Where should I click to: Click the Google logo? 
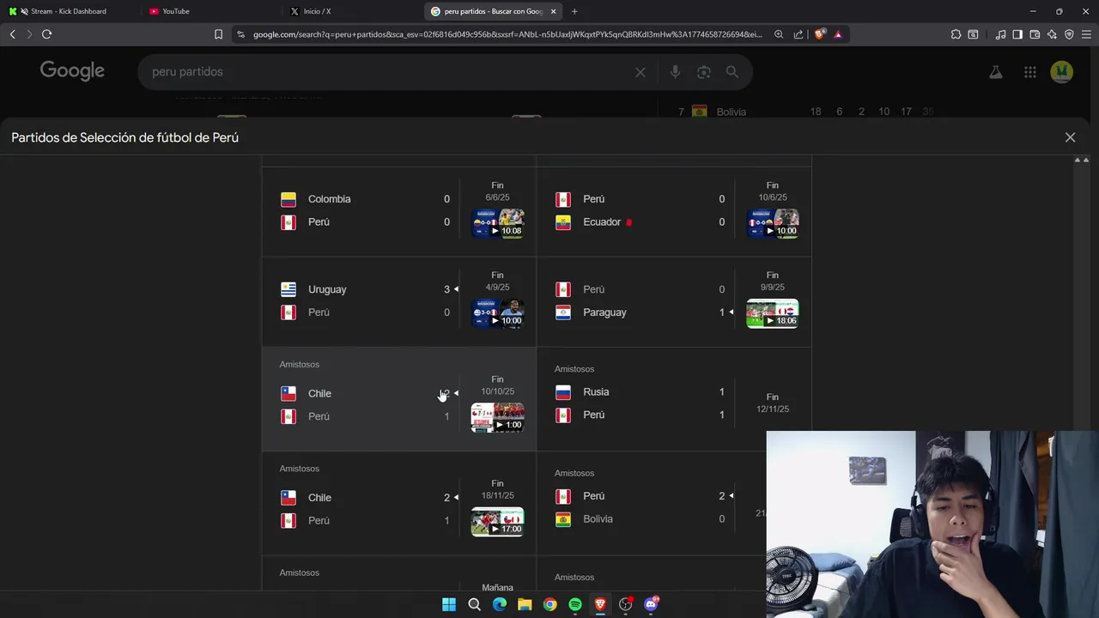[x=72, y=71]
